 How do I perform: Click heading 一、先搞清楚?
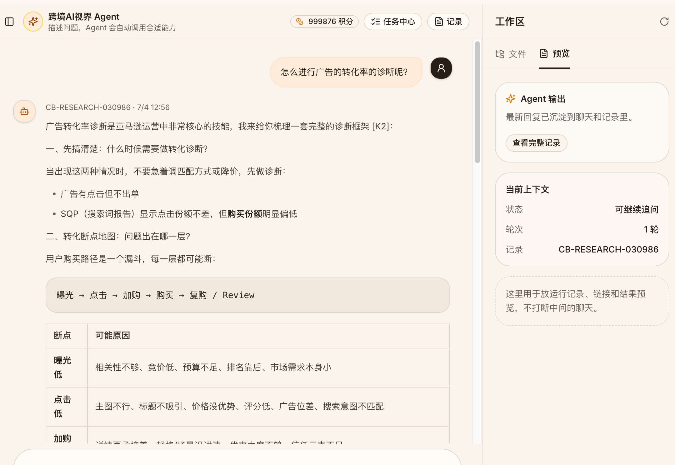point(127,149)
